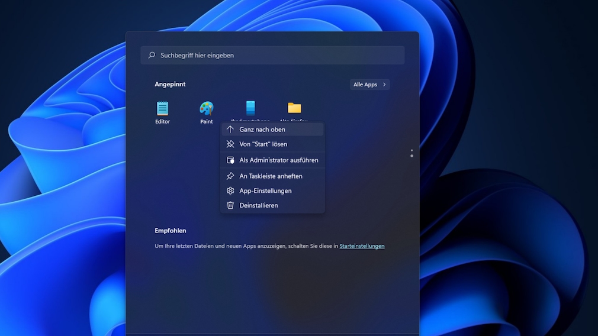Image resolution: width=598 pixels, height=336 pixels.
Task: Click the lower page indicator dot
Action: pos(411,156)
